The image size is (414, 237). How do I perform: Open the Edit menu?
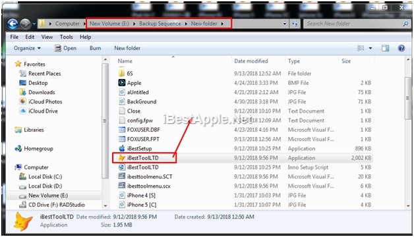[30, 37]
